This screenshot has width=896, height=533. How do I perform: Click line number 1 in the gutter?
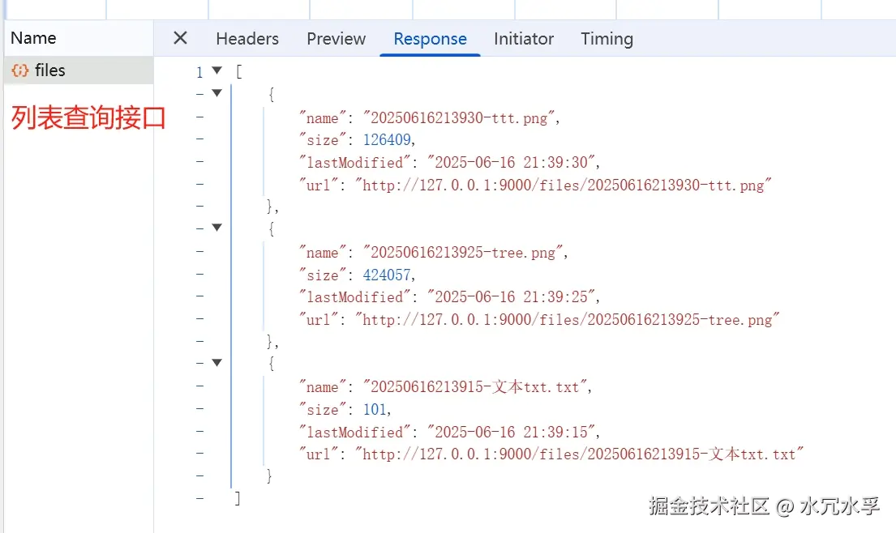click(199, 72)
